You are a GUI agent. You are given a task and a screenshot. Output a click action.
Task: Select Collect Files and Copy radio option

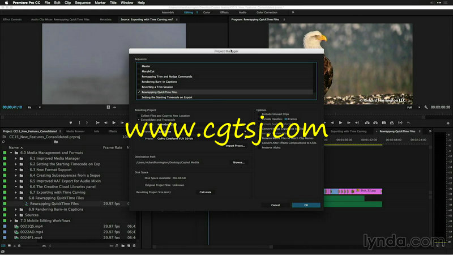point(139,116)
